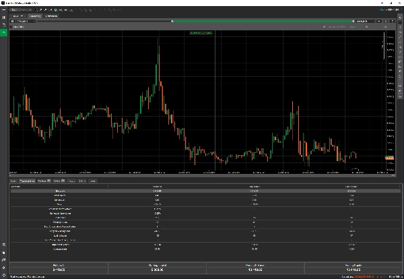Click the orange current price label on chart
Image resolution: width=404 pixels, height=279 pixels.
(x=389, y=158)
